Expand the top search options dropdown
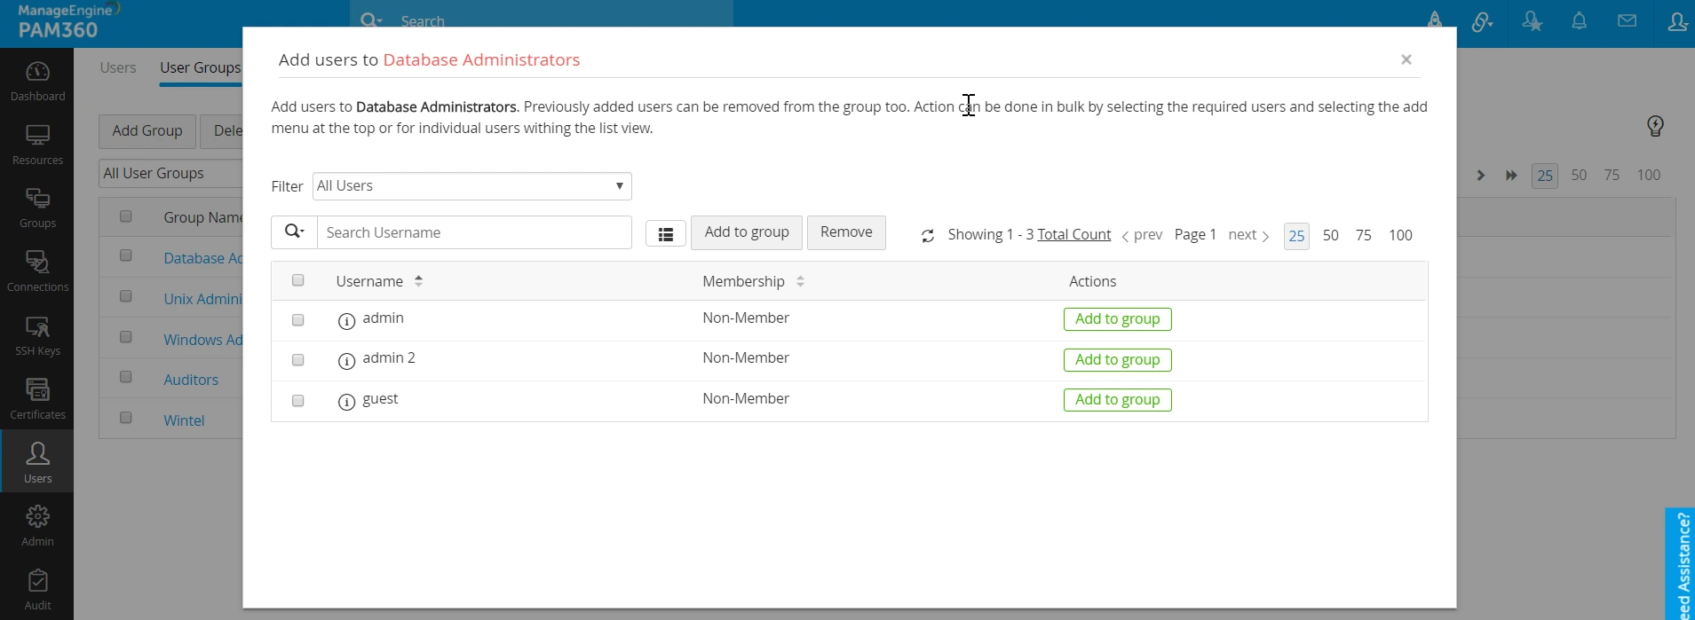 [x=371, y=20]
